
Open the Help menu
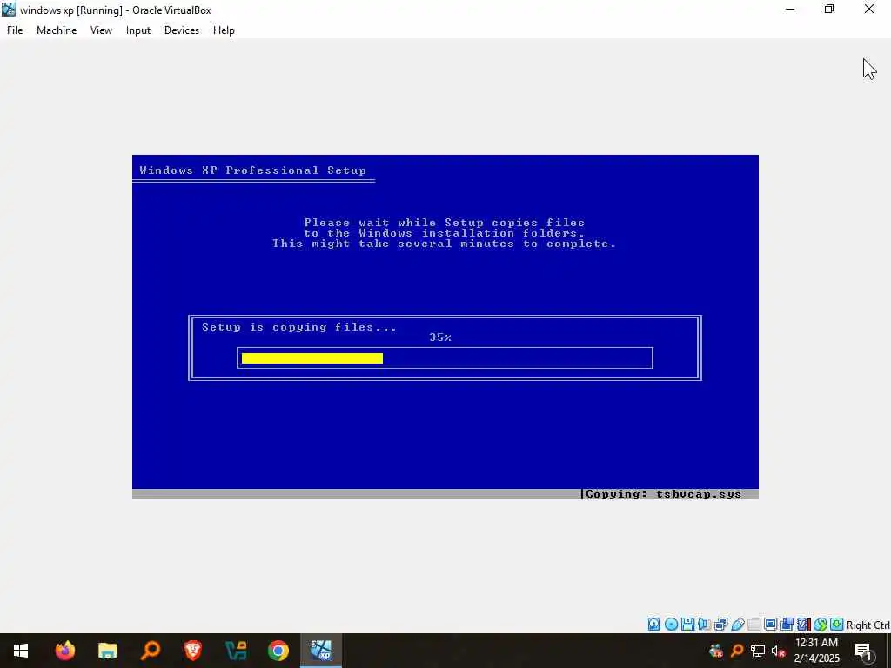[x=224, y=30]
